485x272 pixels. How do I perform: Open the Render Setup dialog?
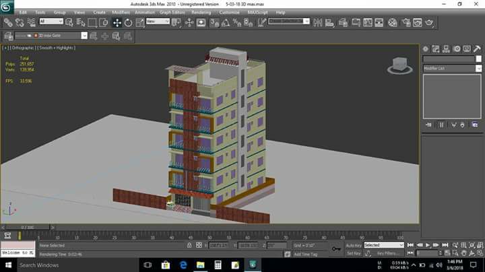click(x=406, y=23)
